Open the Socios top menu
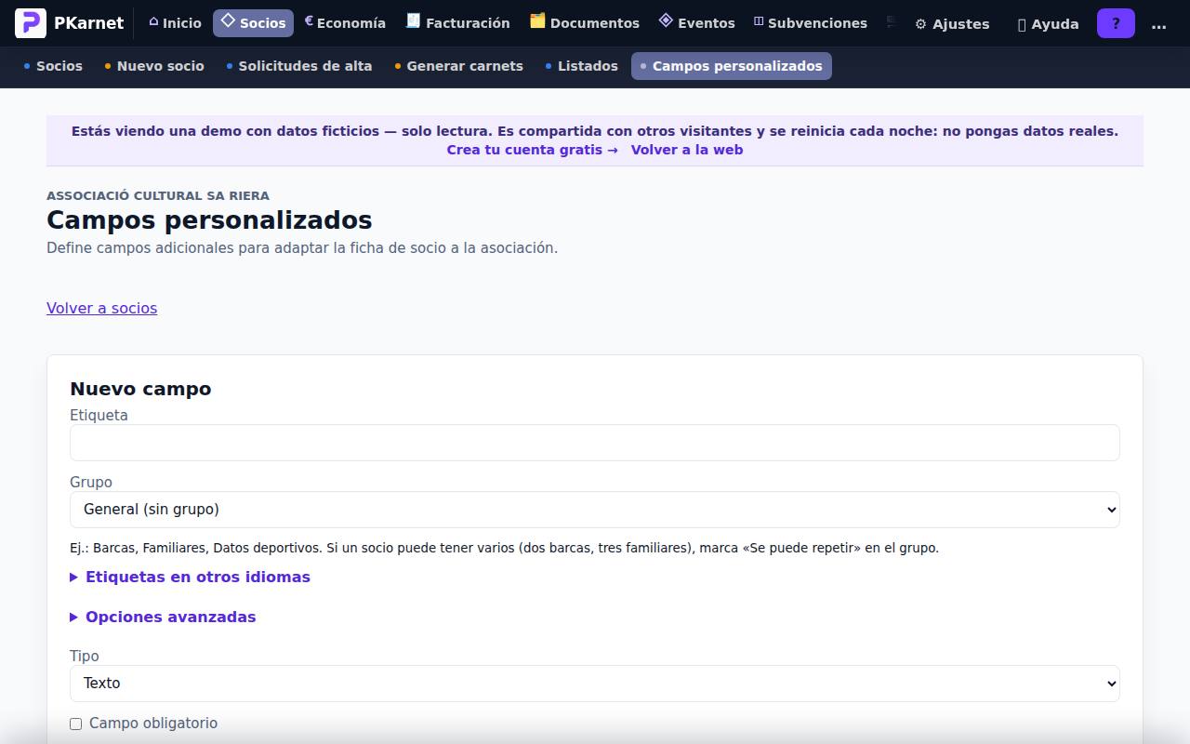Image resolution: width=1190 pixels, height=744 pixels. click(x=253, y=23)
